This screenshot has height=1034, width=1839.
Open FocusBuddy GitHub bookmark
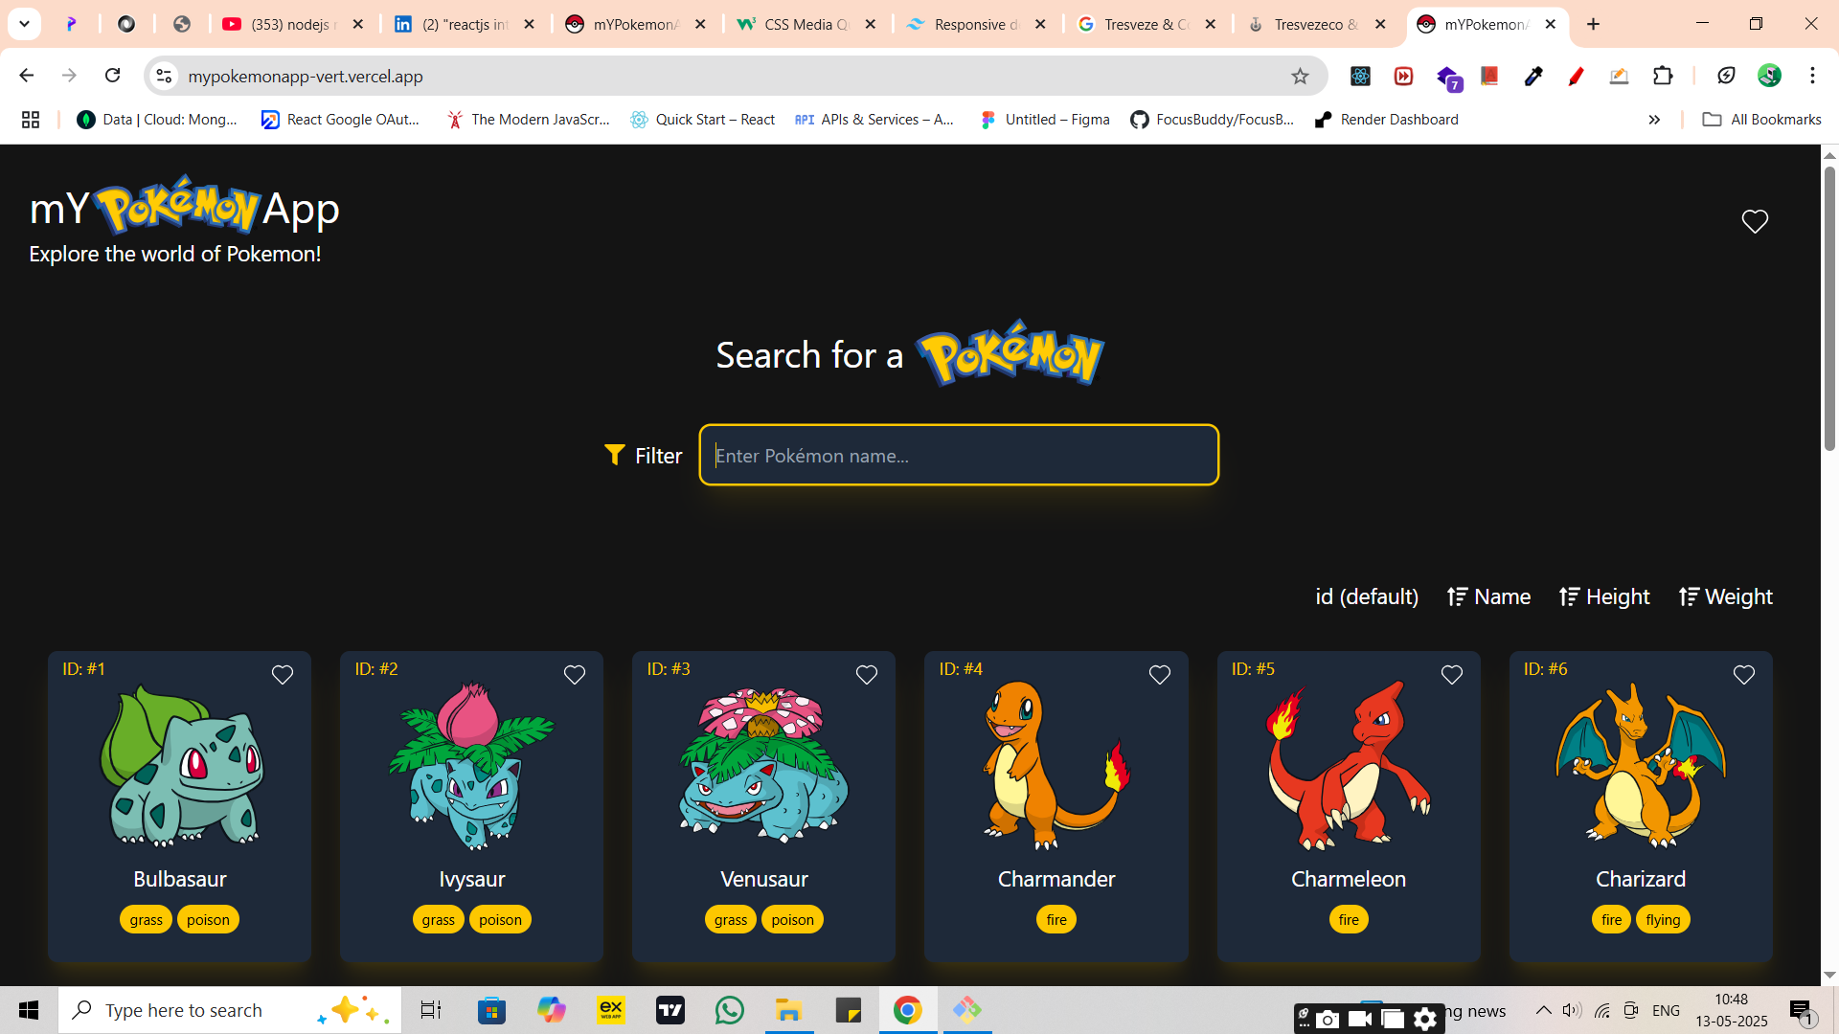(x=1213, y=120)
